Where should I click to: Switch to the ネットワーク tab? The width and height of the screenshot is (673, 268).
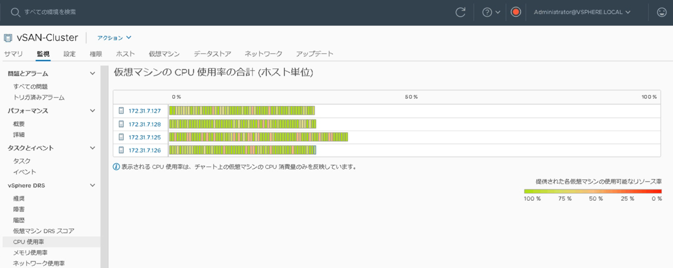tap(264, 54)
